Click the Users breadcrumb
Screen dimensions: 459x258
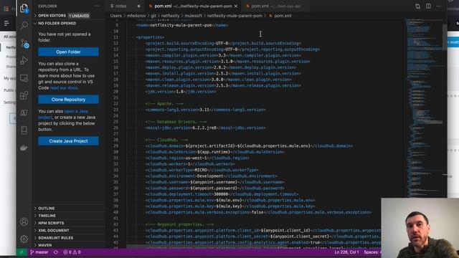(116, 16)
